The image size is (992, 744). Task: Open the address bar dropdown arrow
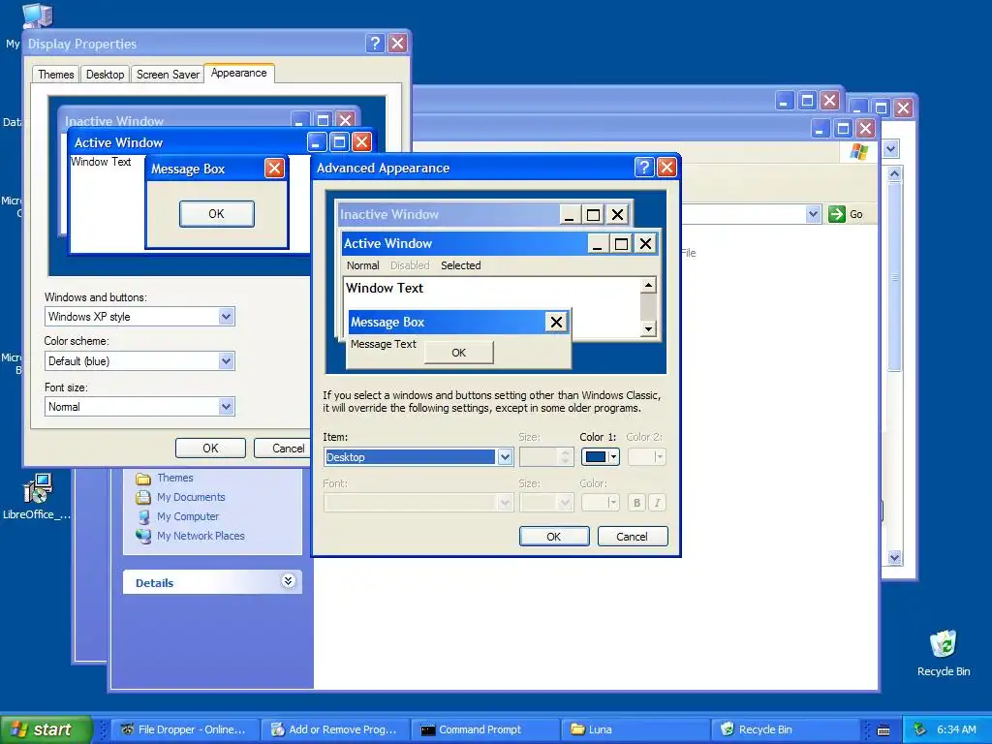(x=813, y=214)
